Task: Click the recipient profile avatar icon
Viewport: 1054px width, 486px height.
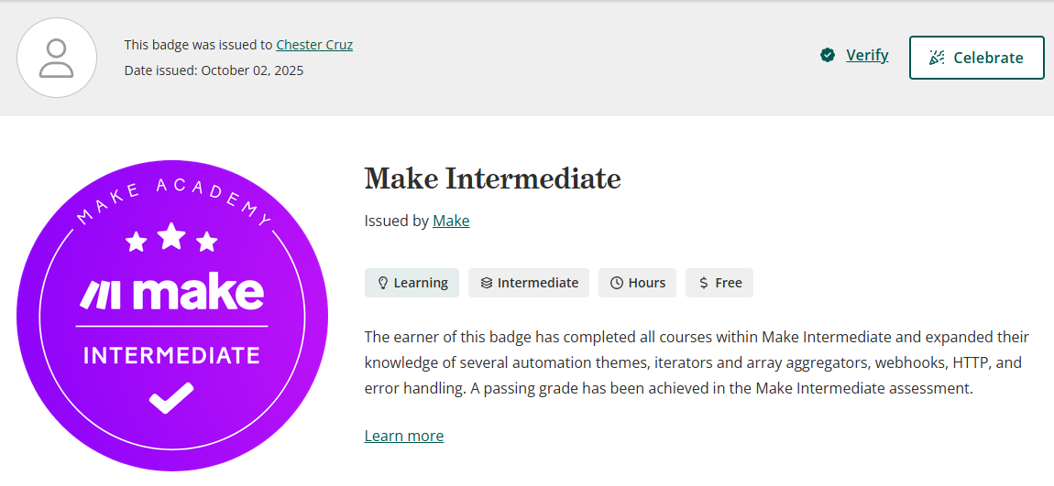Action: [x=57, y=58]
